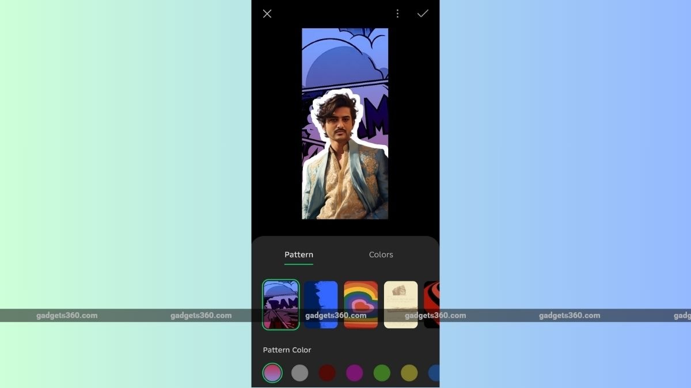Select the beige paper pattern thumbnail
The height and width of the screenshot is (388, 691).
pos(401,305)
